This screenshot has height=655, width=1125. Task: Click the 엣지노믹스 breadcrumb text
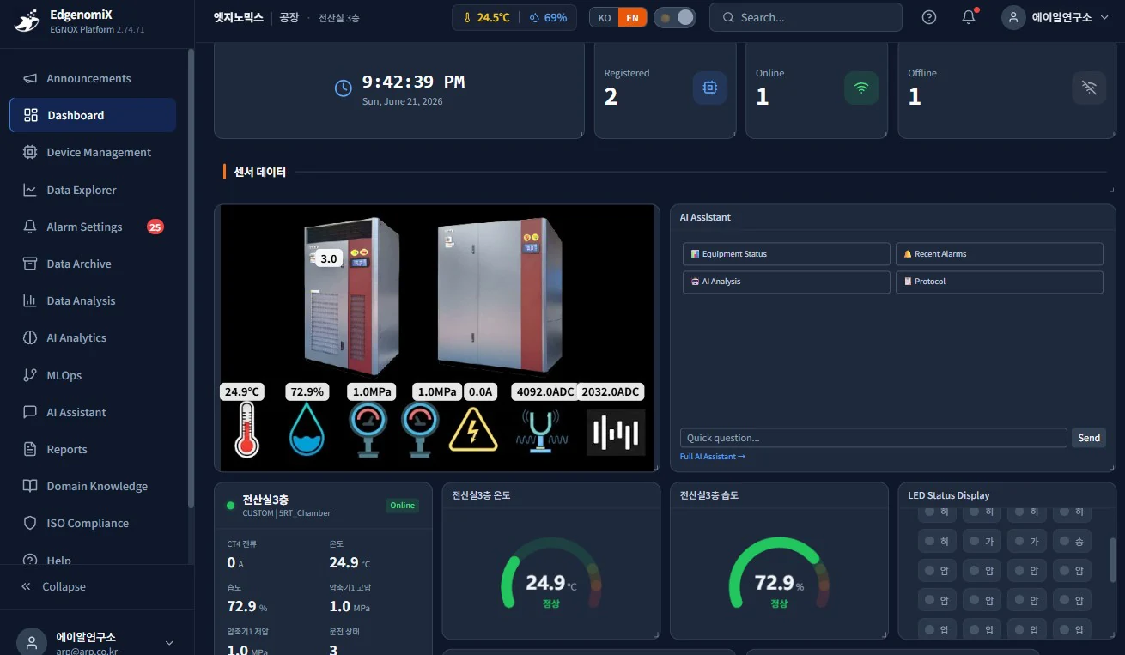click(x=239, y=17)
